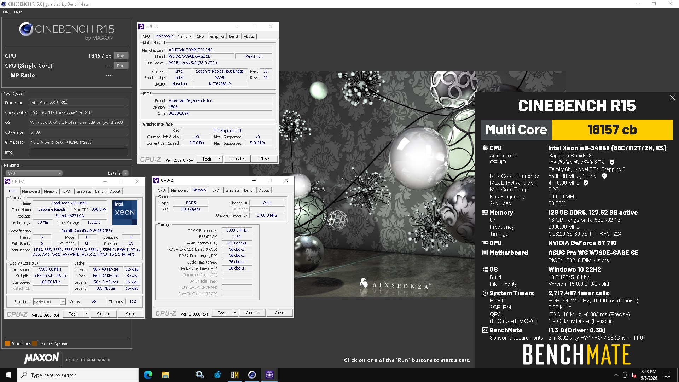The height and width of the screenshot is (382, 679).
Task: Run the CPU multi-core test
Action: (121, 56)
